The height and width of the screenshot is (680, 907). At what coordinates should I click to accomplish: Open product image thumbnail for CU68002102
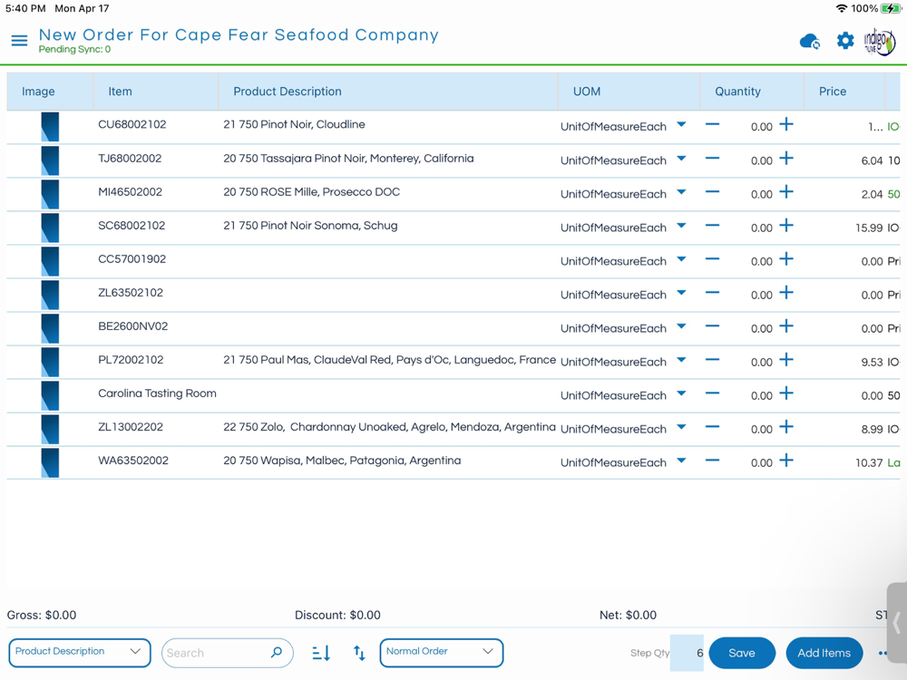50,127
